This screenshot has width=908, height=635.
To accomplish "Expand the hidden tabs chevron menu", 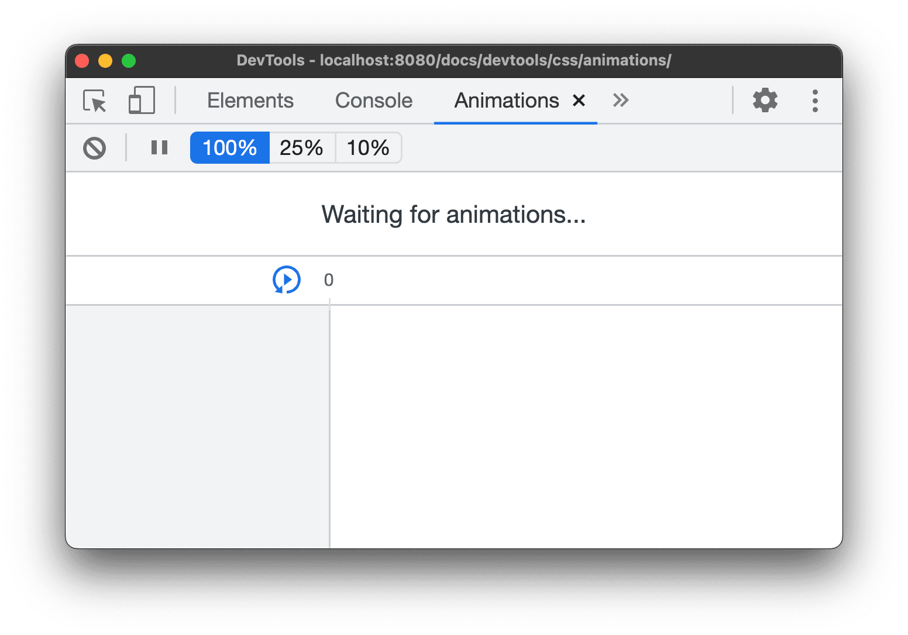I will tap(620, 101).
